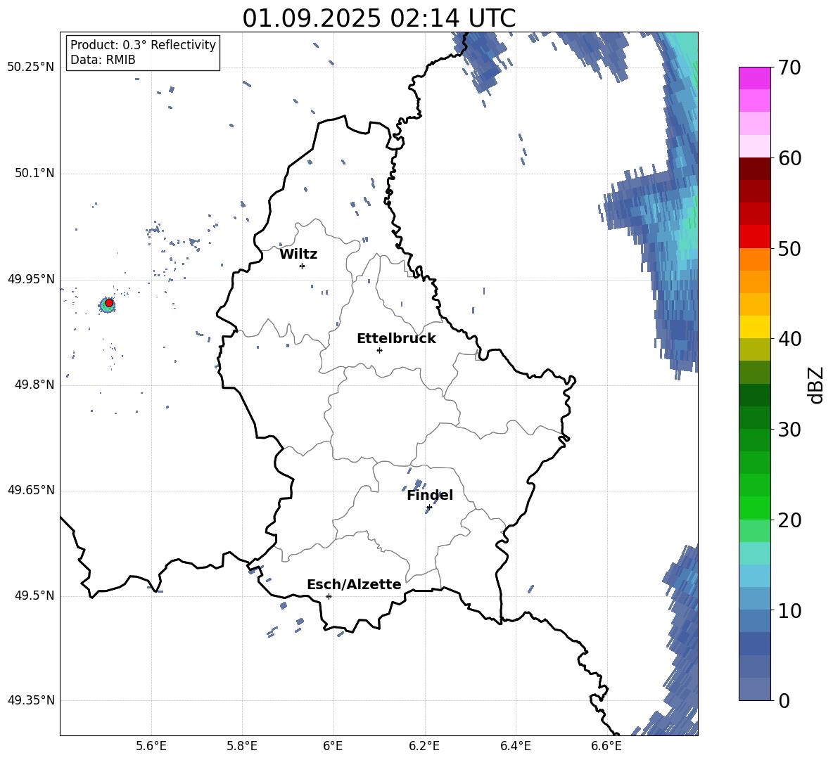Viewport: 833px width, 760px height.
Task: Click colorbar tick label 60
Action: point(789,158)
